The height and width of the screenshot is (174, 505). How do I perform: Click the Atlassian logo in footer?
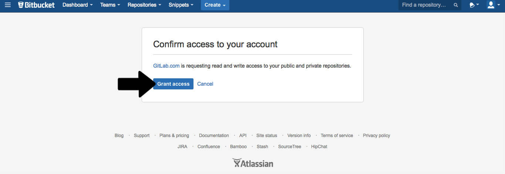pos(253,163)
